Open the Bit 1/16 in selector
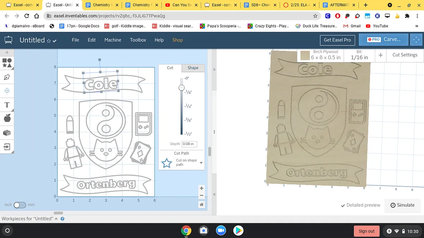424x238 pixels. pos(359,55)
